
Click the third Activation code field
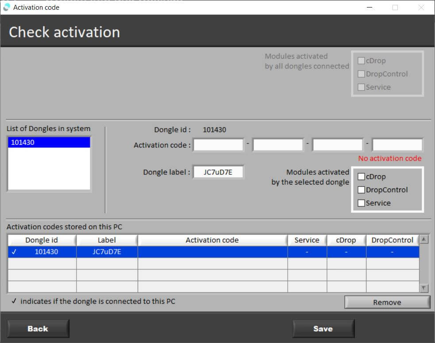pyautogui.click(x=337, y=145)
